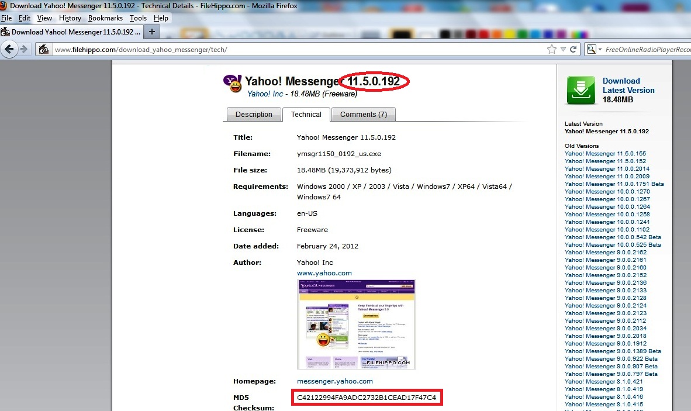Open the History menu

70,18
